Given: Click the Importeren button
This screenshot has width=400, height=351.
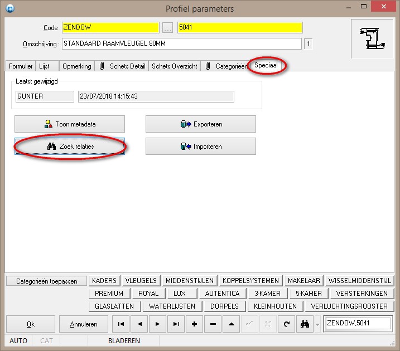Looking at the screenshot, I should point(201,147).
